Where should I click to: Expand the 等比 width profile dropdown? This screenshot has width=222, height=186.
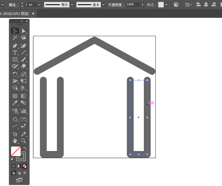[72, 5]
